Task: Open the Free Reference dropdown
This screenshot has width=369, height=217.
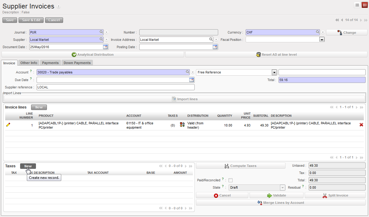Action: click(x=274, y=72)
